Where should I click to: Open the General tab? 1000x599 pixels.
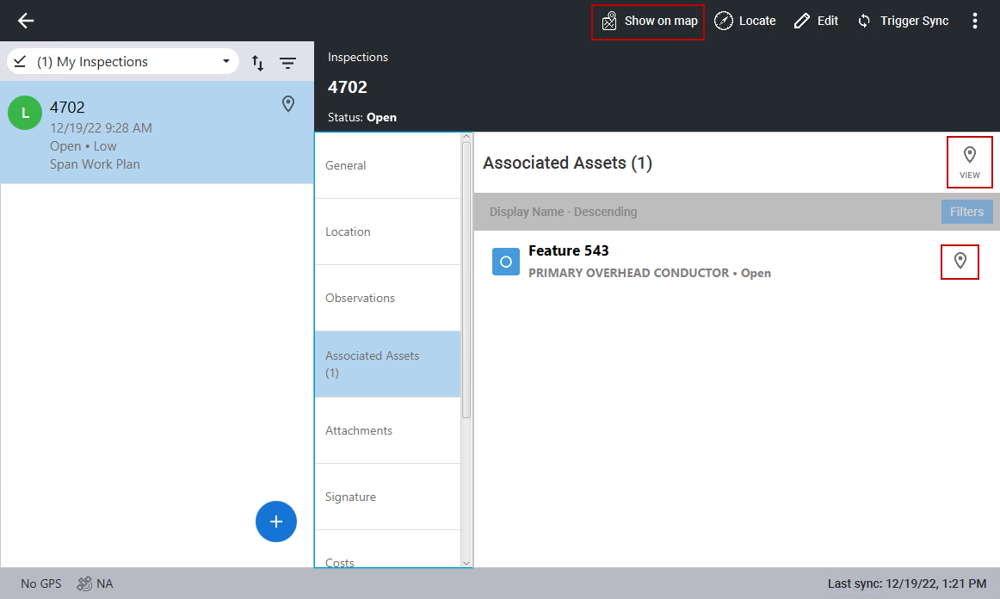tap(387, 165)
